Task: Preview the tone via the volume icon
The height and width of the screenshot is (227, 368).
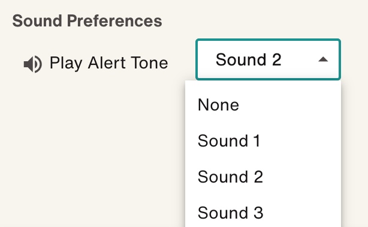Action: point(33,64)
